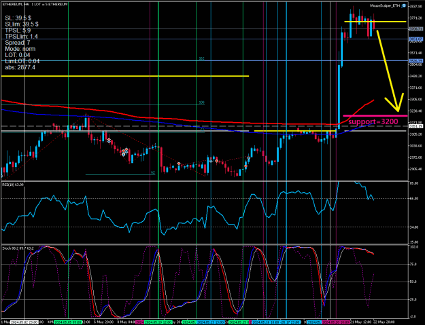Image resolution: width=425 pixels, height=325 pixels.
Task: Click the 'TPSL: 5.9' readout
Action: [x=18, y=31]
